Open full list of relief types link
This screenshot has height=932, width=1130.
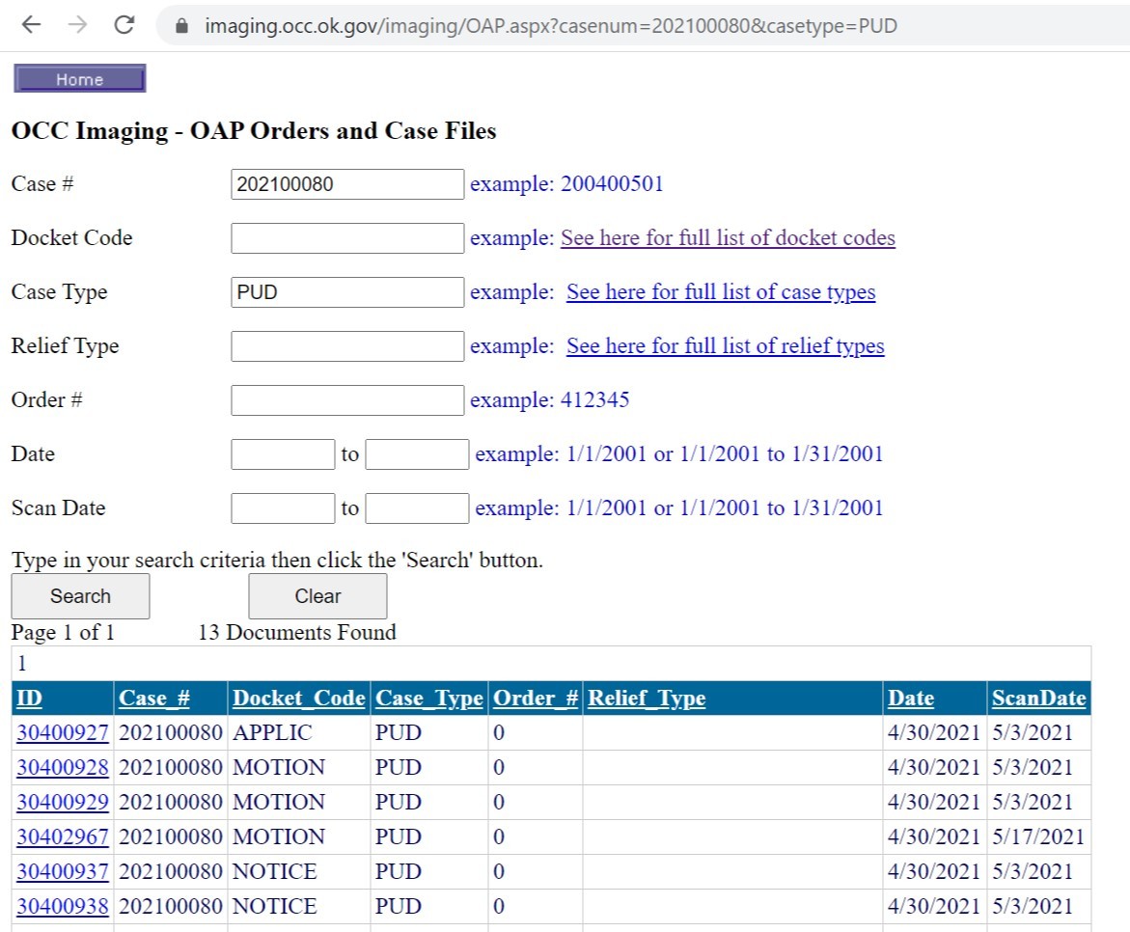click(x=725, y=346)
